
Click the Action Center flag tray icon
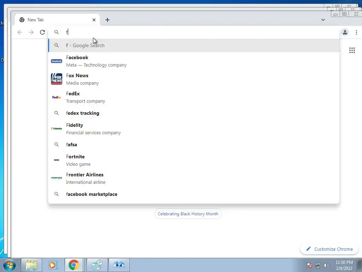(x=309, y=265)
